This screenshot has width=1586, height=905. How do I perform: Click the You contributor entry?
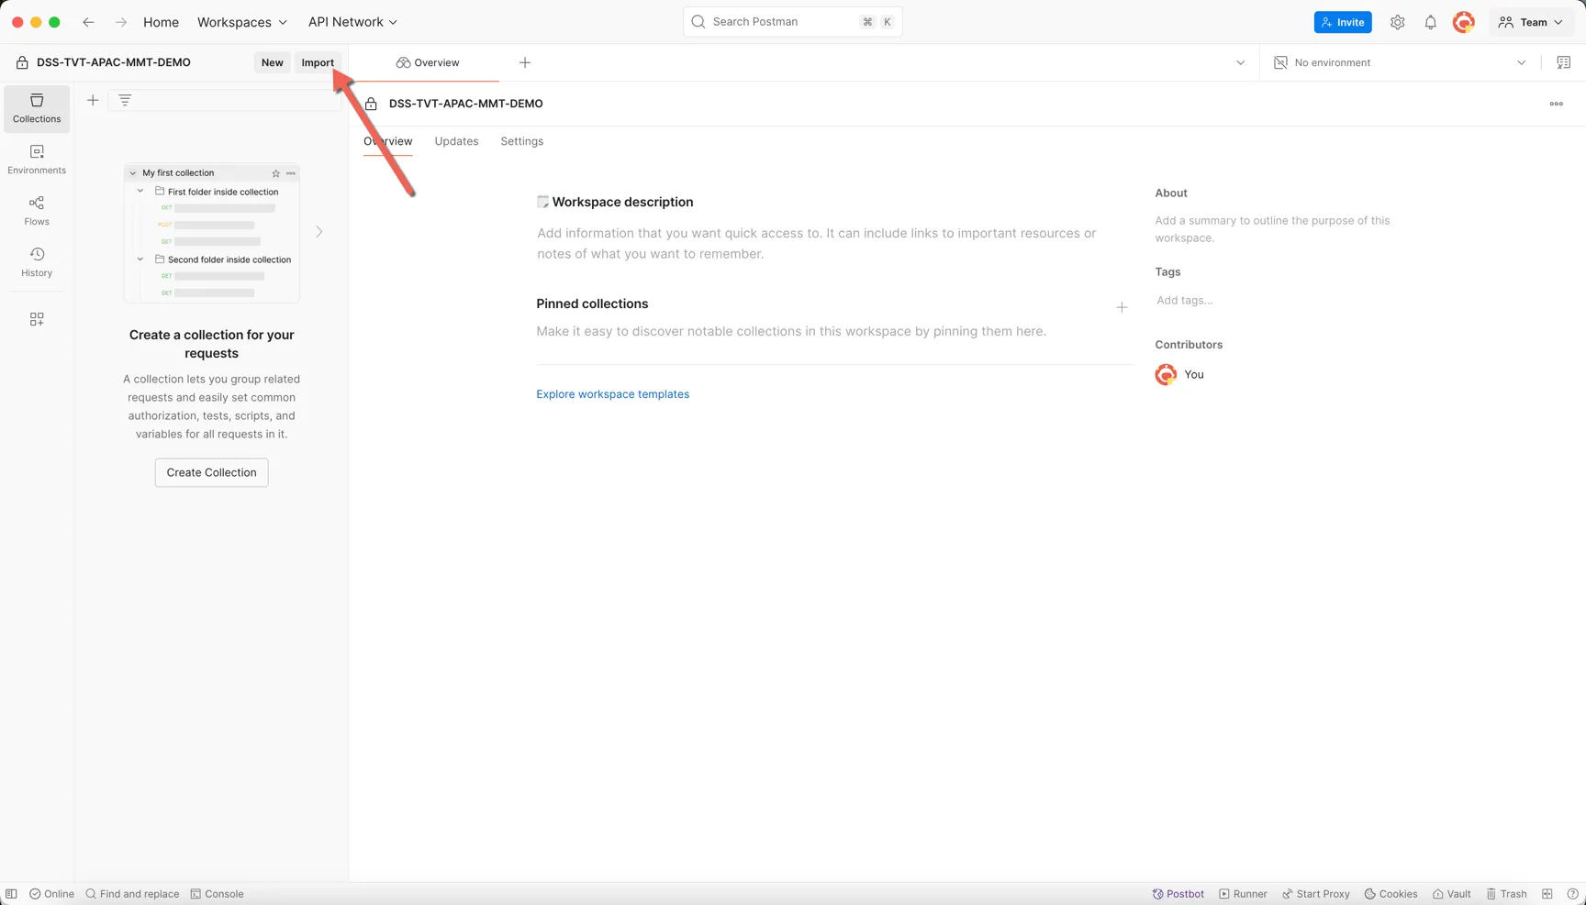(x=1179, y=374)
